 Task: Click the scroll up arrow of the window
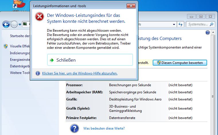click(x=213, y=33)
